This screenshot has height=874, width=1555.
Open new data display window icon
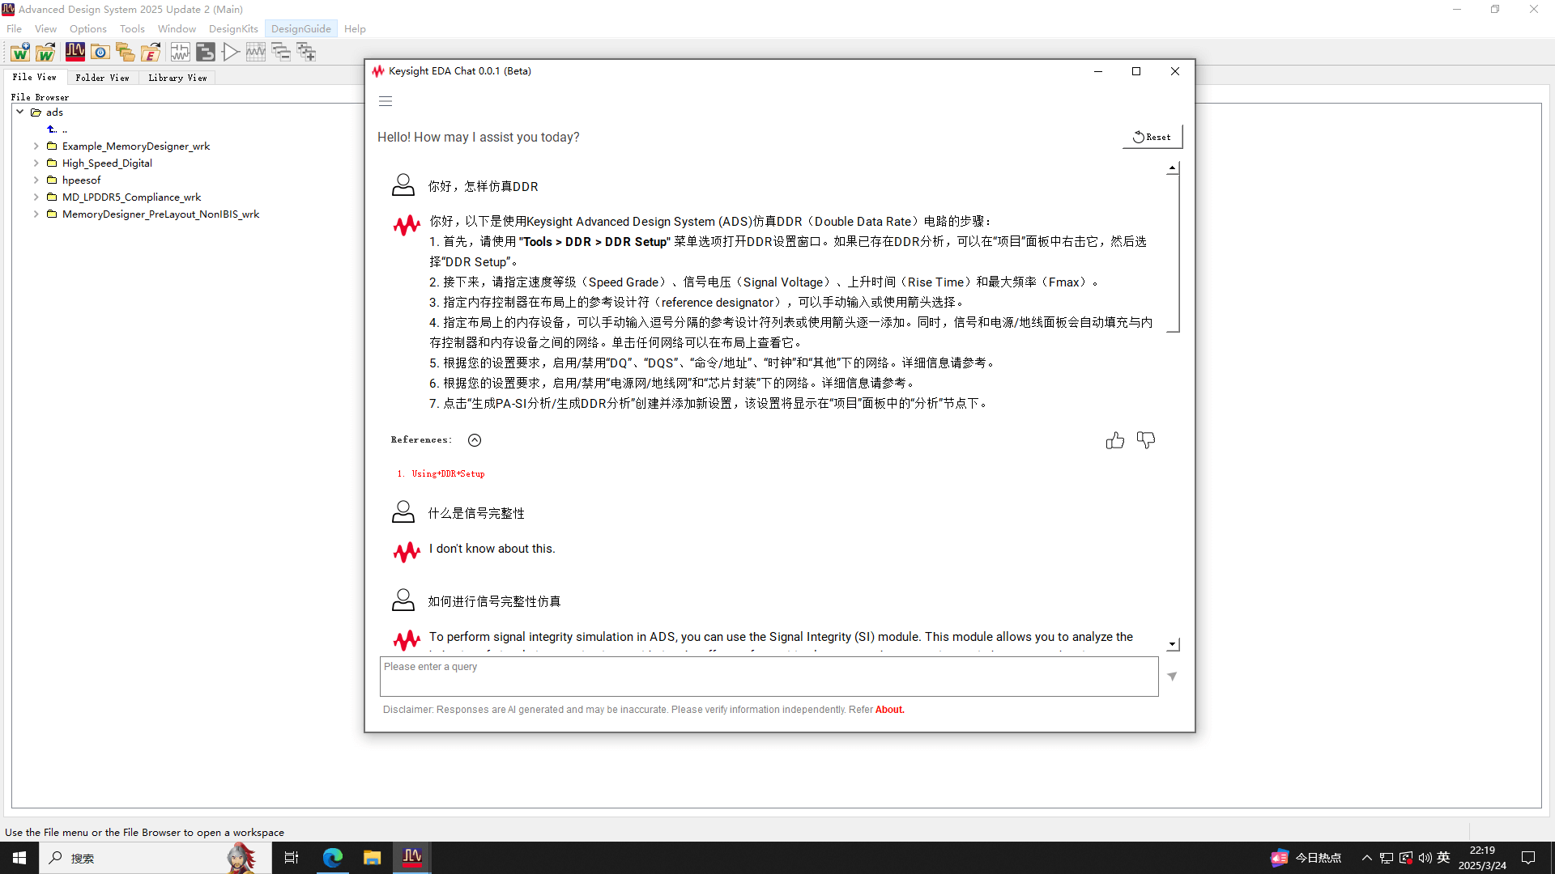click(x=256, y=53)
